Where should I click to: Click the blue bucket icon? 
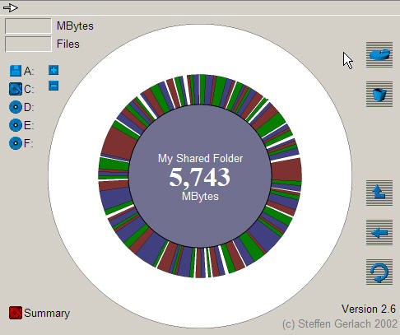(x=379, y=94)
